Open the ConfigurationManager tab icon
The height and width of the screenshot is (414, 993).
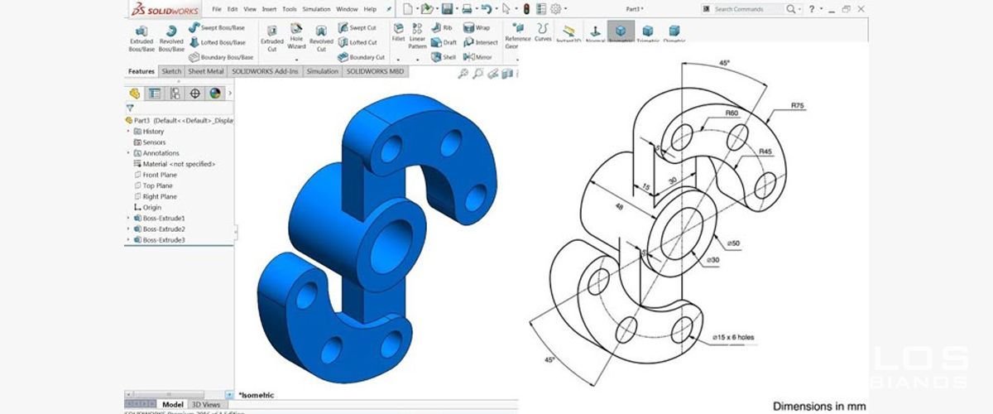click(175, 94)
